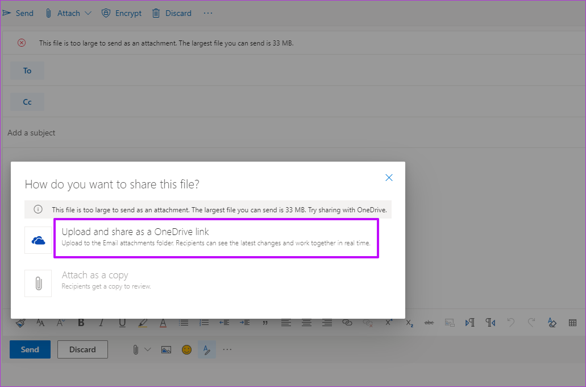The image size is (586, 387).
Task: Click Discard with the trash icon in the top bar
Action: coord(172,13)
